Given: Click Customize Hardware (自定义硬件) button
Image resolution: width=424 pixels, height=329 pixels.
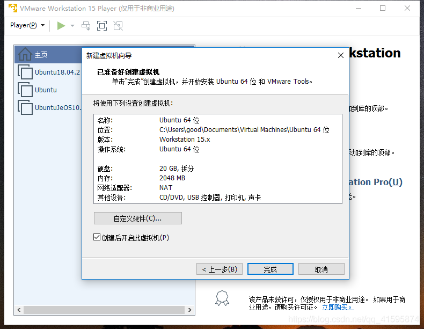Looking at the screenshot, I should click(x=137, y=218).
